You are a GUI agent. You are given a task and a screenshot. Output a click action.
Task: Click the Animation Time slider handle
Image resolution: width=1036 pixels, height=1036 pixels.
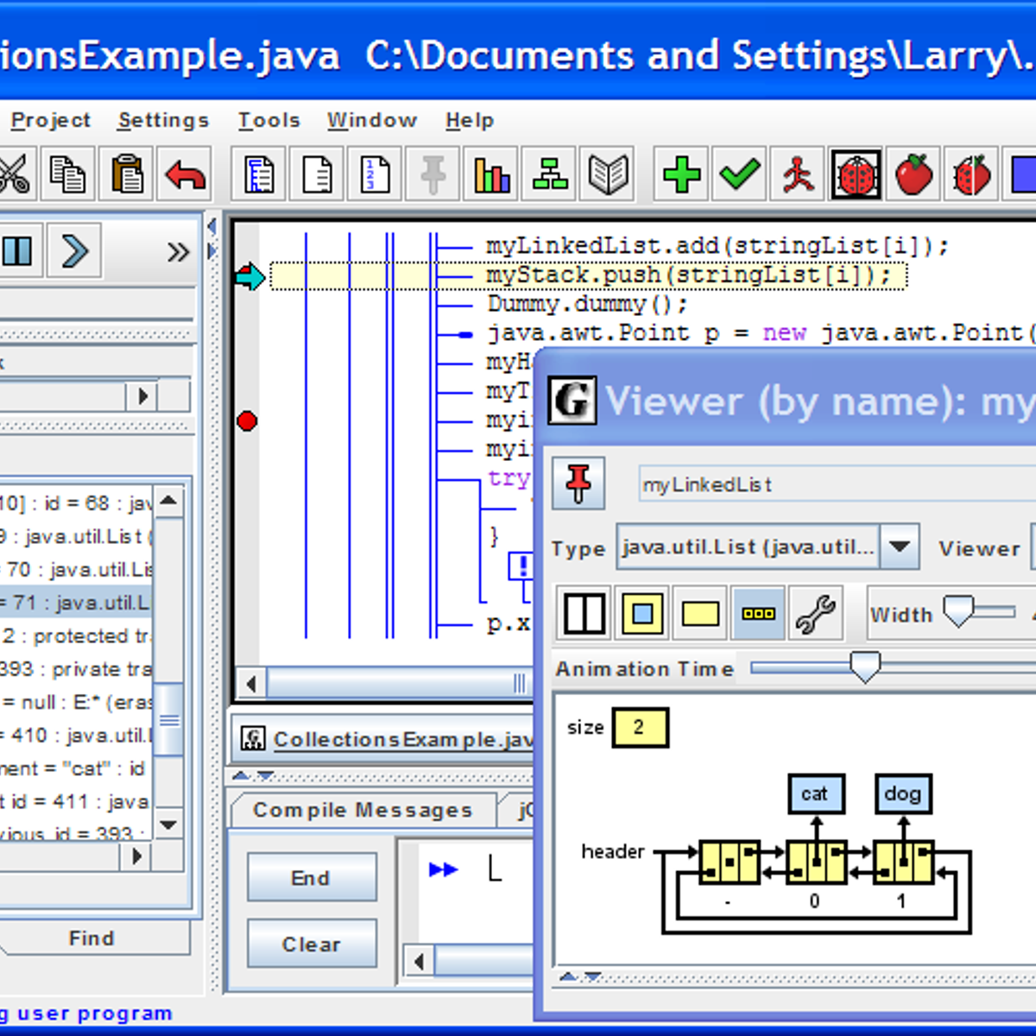pyautogui.click(x=864, y=667)
